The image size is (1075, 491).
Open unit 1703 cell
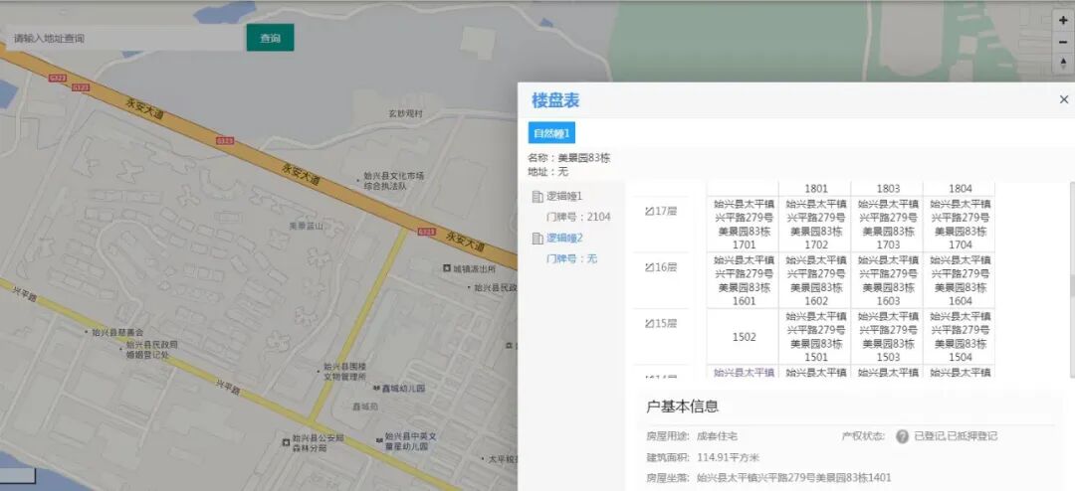tap(888, 224)
